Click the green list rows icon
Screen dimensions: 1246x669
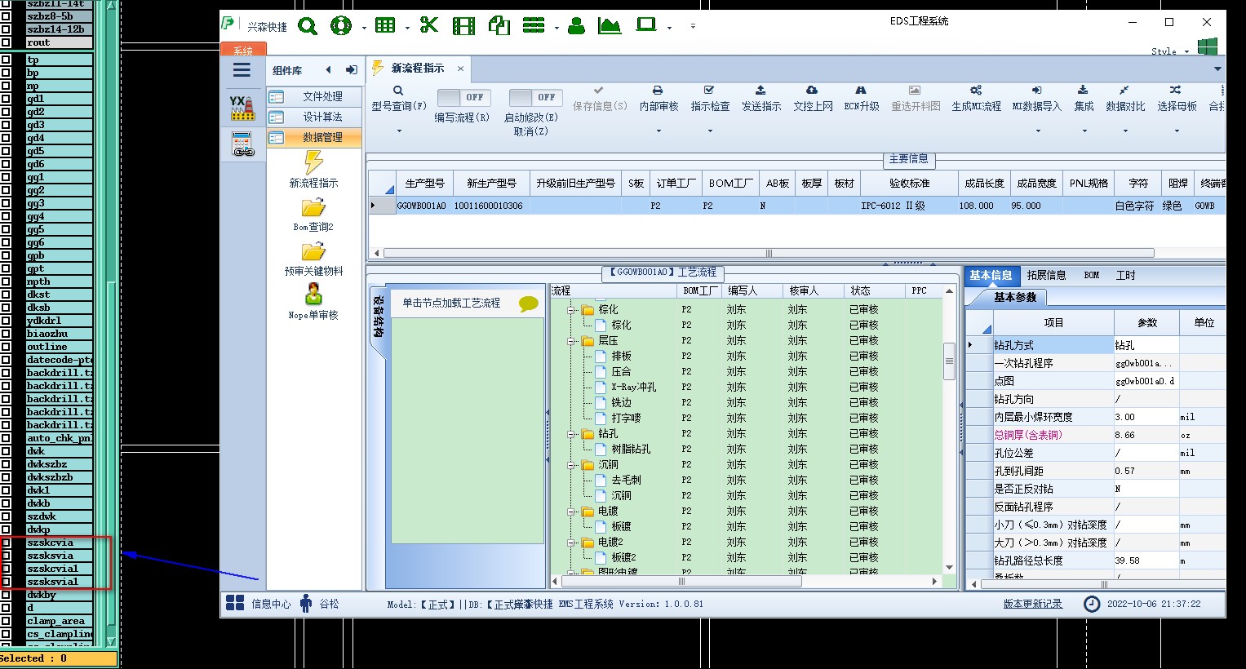point(534,26)
